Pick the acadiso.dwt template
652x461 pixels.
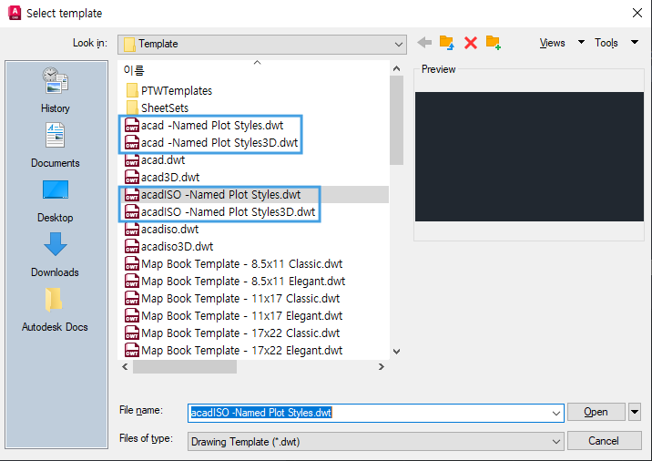pyautogui.click(x=162, y=230)
